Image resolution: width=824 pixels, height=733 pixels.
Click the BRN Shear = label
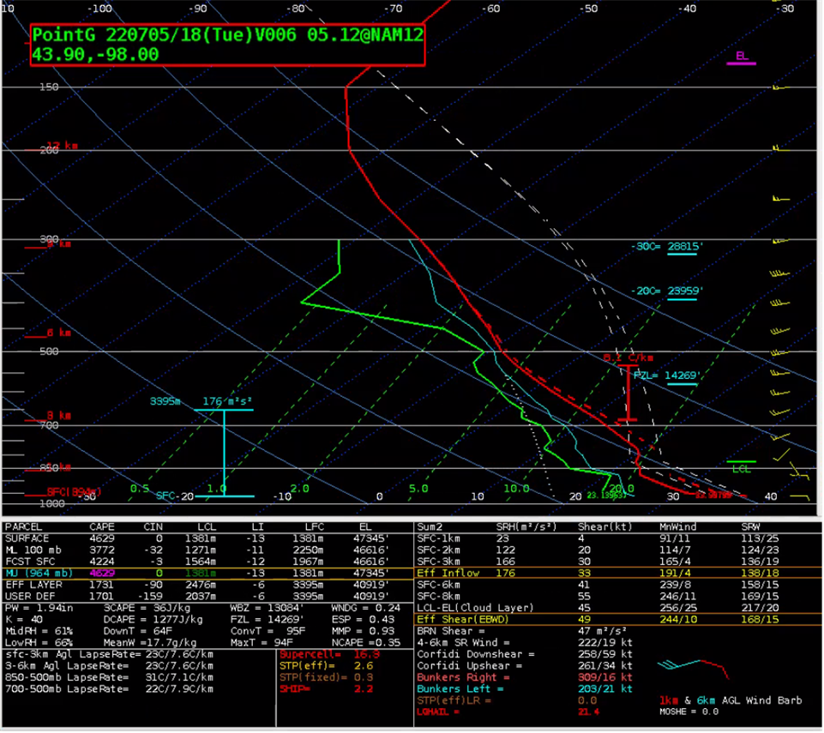point(450,631)
